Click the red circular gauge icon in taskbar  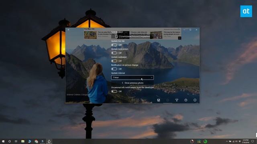(192, 141)
